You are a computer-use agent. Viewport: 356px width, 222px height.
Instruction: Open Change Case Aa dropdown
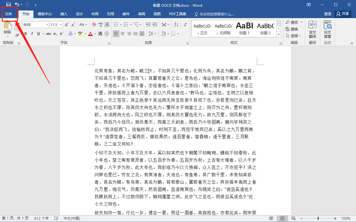83,25
